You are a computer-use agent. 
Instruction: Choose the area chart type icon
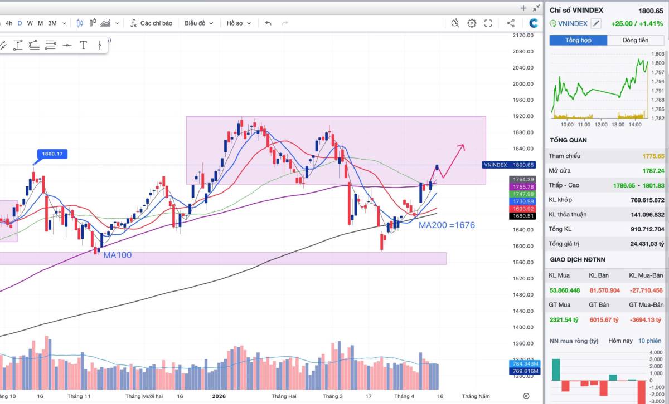click(x=105, y=23)
